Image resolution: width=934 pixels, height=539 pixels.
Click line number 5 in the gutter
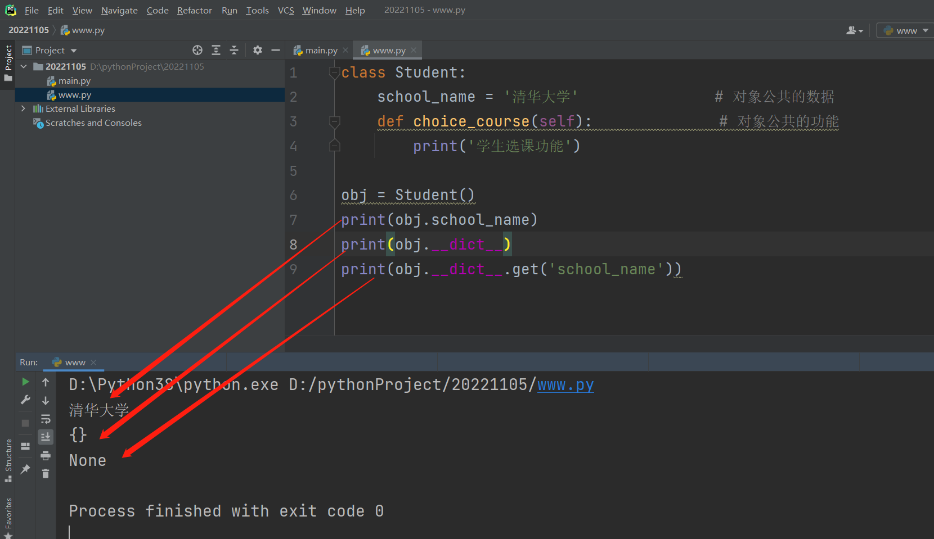[293, 171]
